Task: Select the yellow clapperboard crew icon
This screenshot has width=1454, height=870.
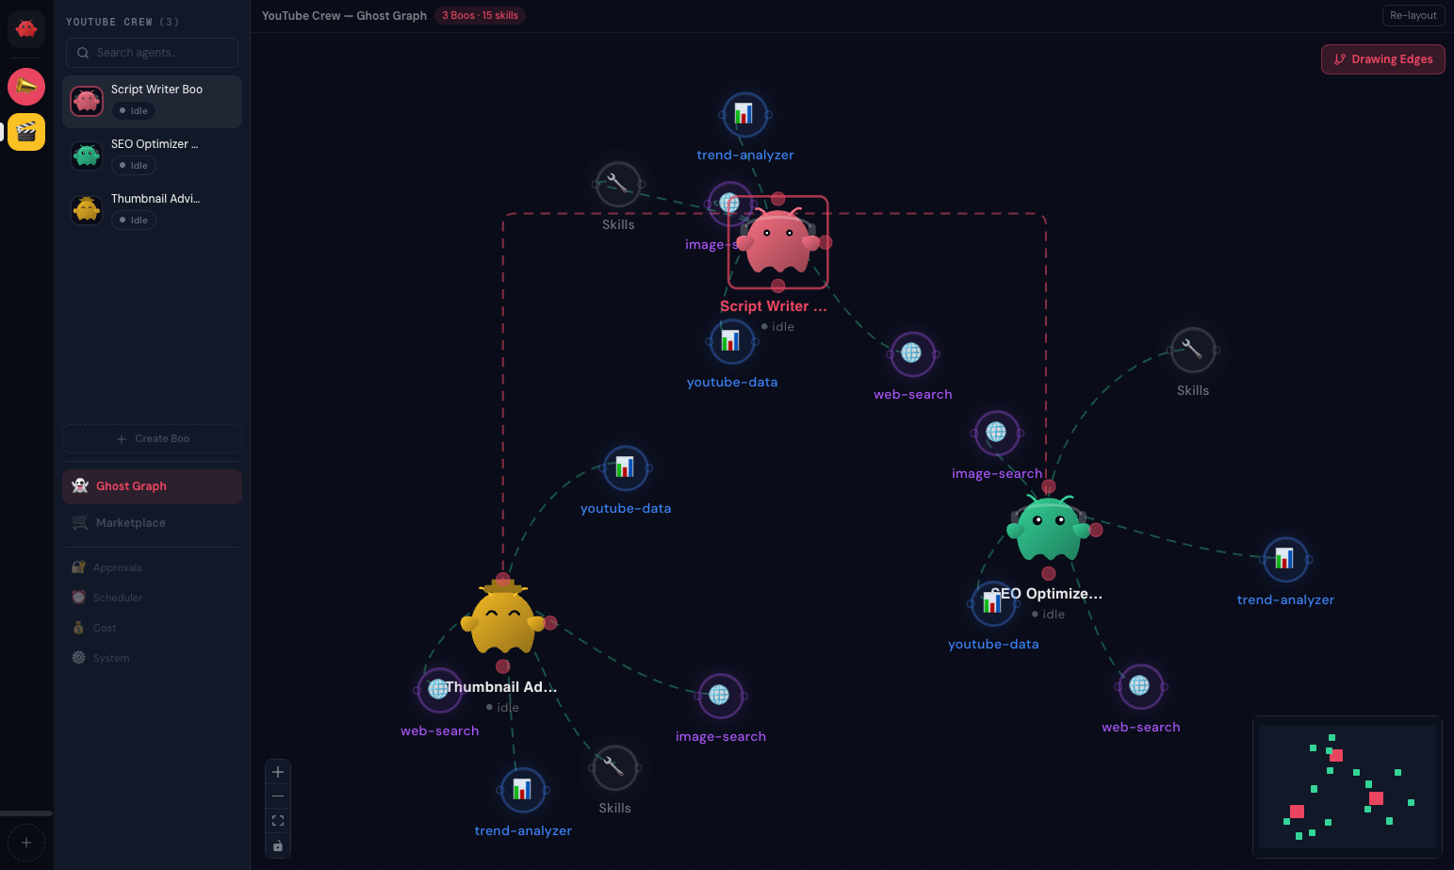Action: [x=26, y=132]
